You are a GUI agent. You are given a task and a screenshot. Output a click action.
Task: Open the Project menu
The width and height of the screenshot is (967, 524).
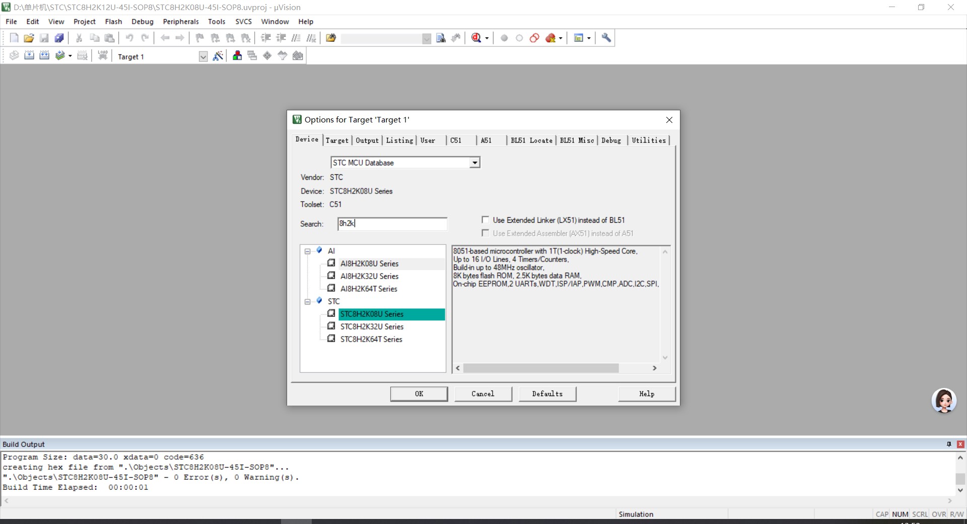point(84,22)
